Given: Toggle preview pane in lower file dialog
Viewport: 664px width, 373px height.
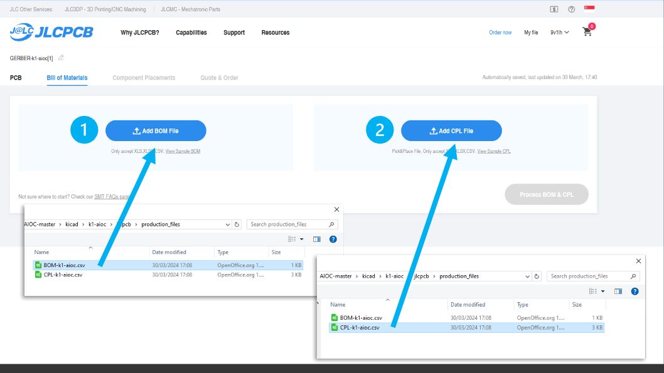Looking at the screenshot, I should [618, 291].
